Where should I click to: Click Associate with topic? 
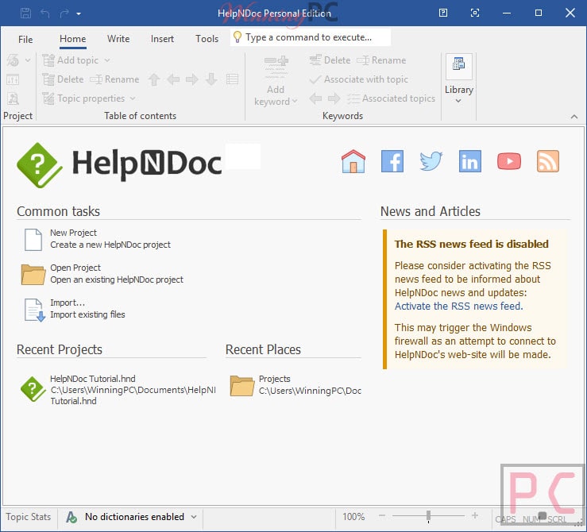pyautogui.click(x=359, y=79)
